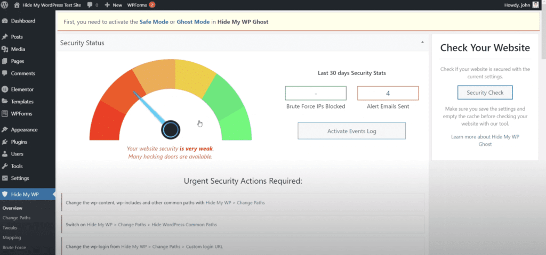Open the Howdy, john account menu
The image size is (546, 255).
517,5
